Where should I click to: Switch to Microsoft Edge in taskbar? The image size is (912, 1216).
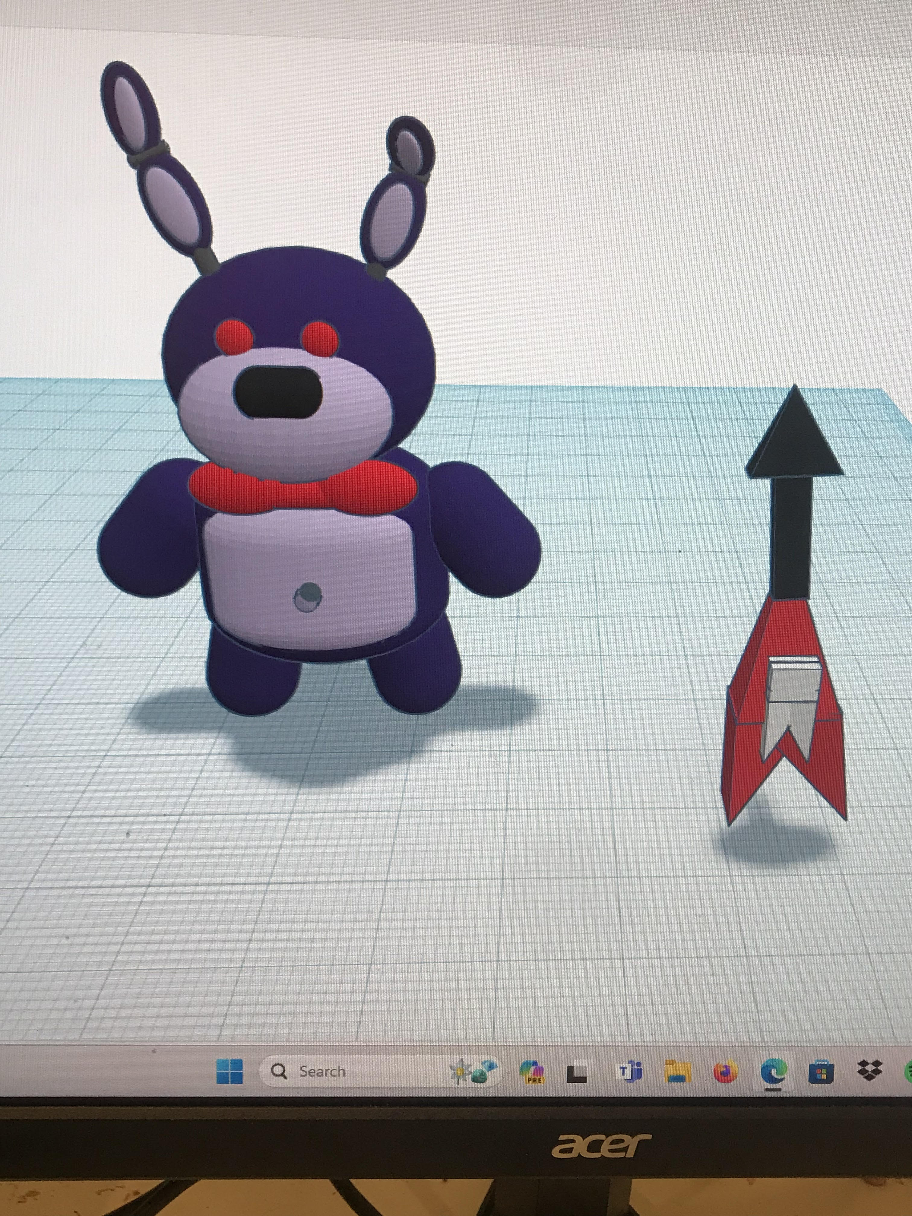pos(774,1071)
